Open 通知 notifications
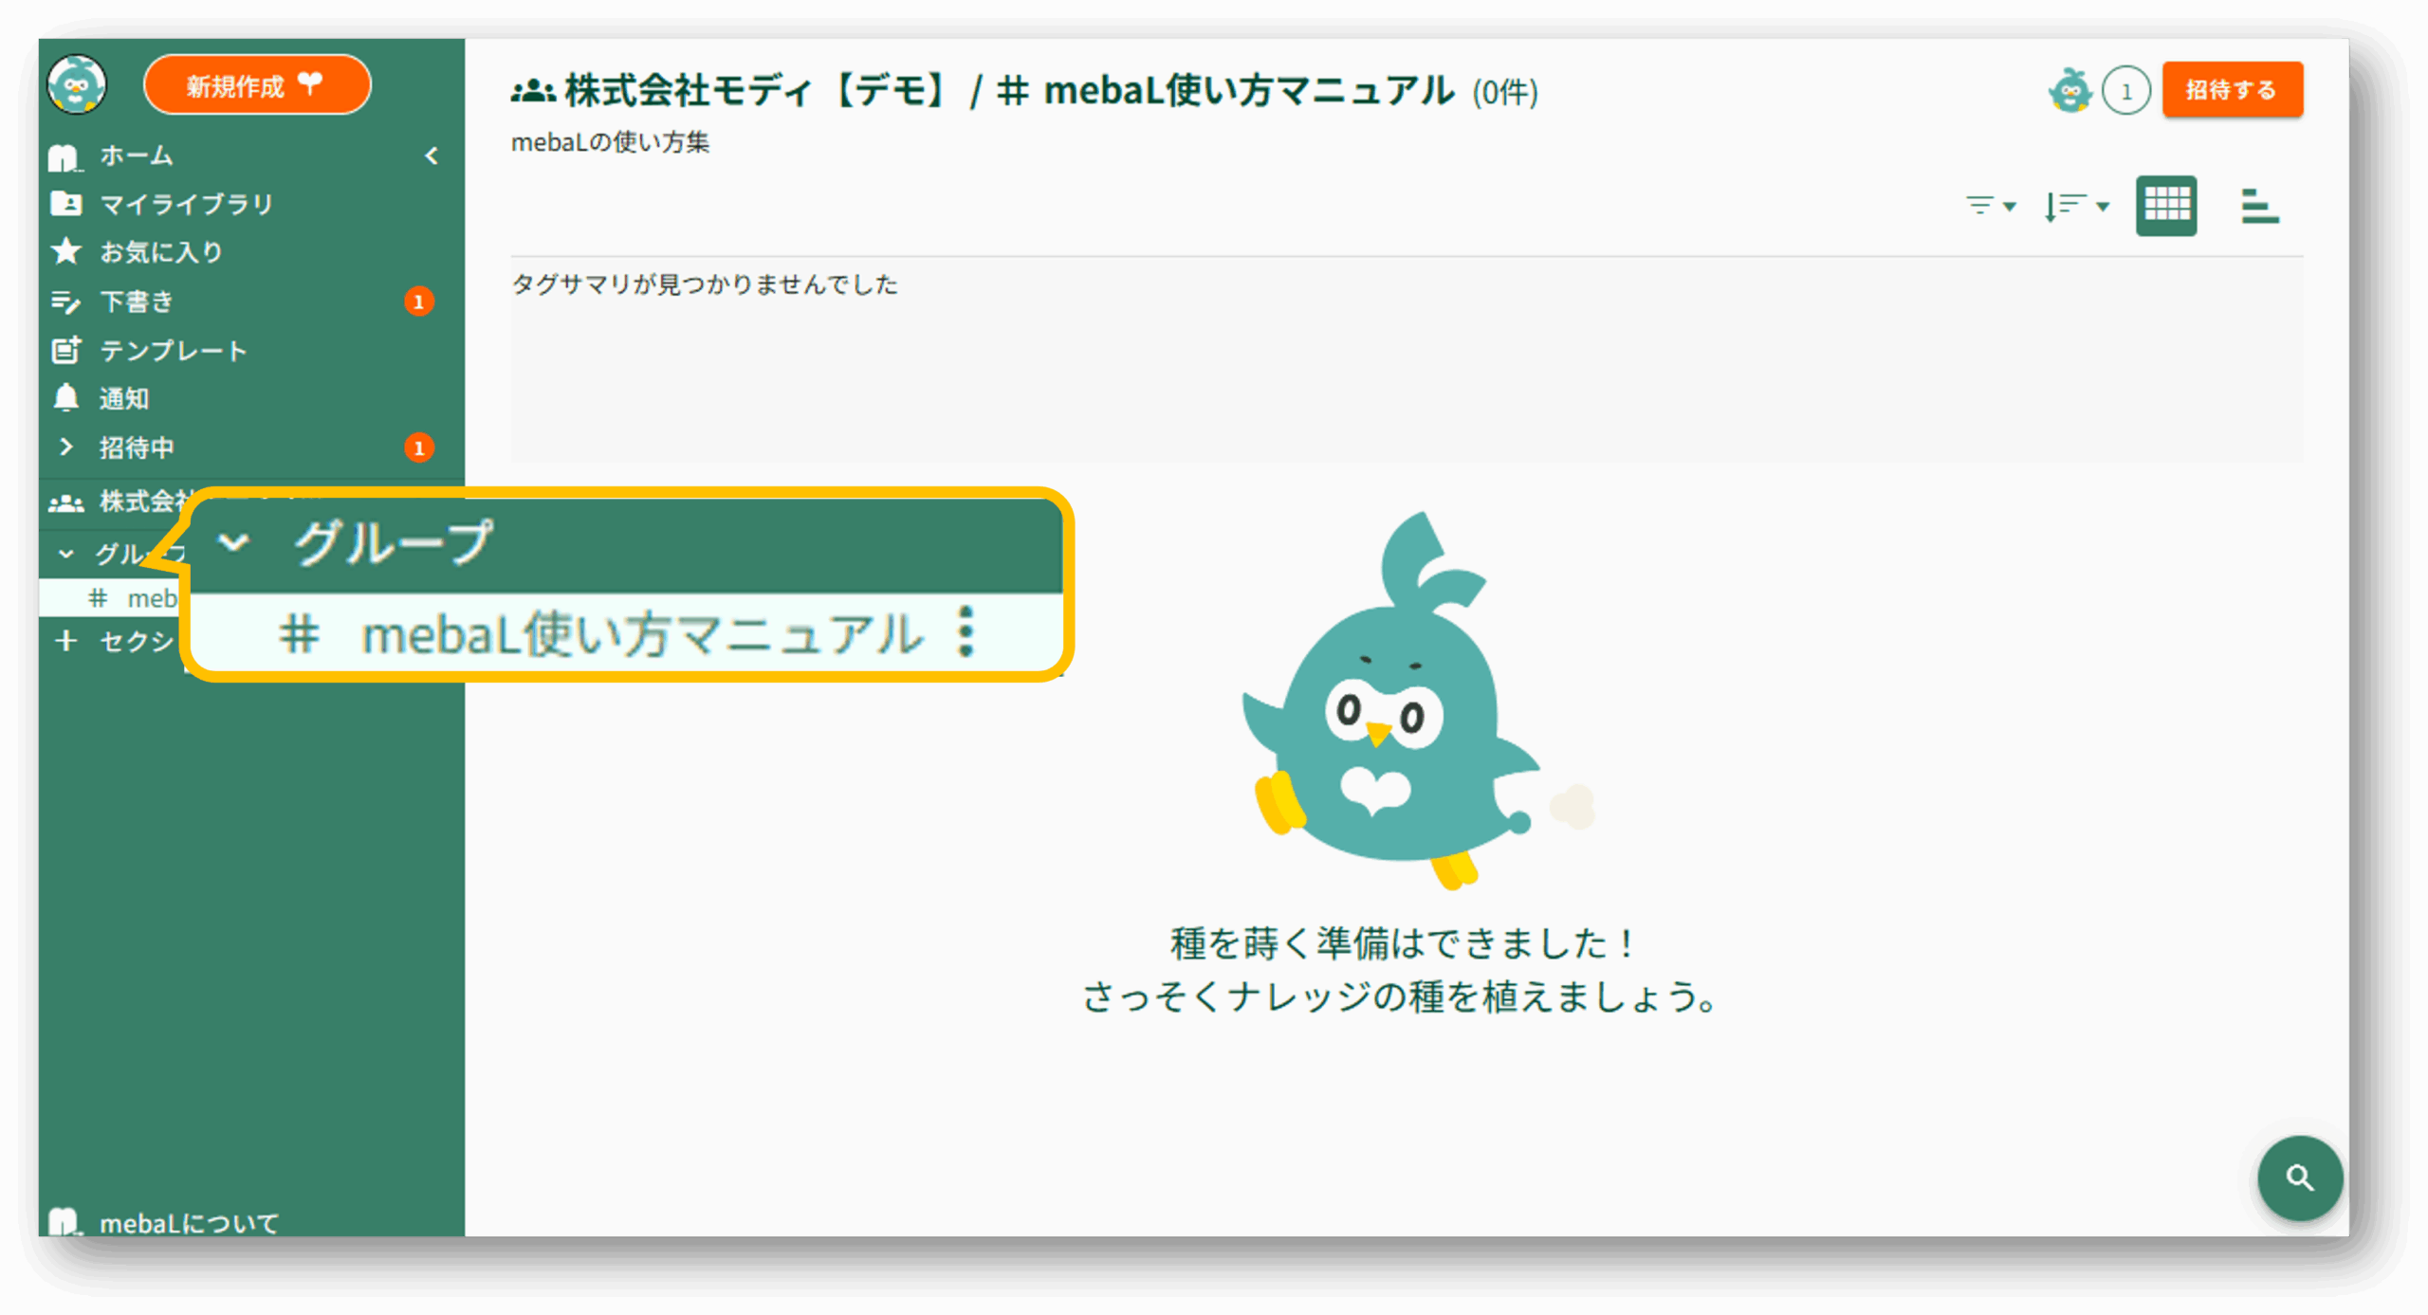Screen dimensions: 2428x1315 (x=124, y=398)
